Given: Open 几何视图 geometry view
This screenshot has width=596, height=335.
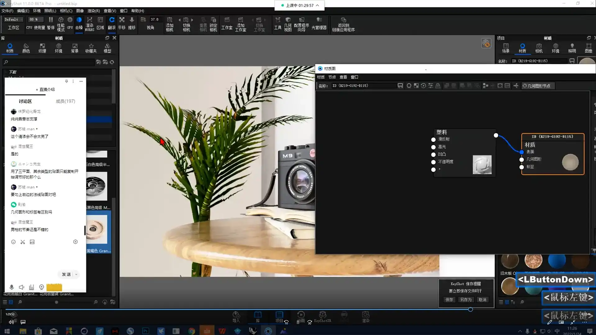Looking at the screenshot, I should click(x=288, y=24).
